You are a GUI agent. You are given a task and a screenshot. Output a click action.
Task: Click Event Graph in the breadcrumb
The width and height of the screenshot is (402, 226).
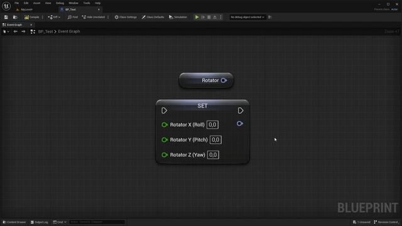(x=69, y=31)
